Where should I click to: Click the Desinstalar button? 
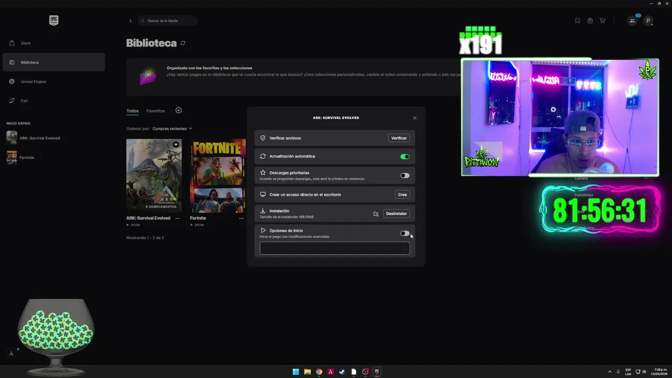396,214
